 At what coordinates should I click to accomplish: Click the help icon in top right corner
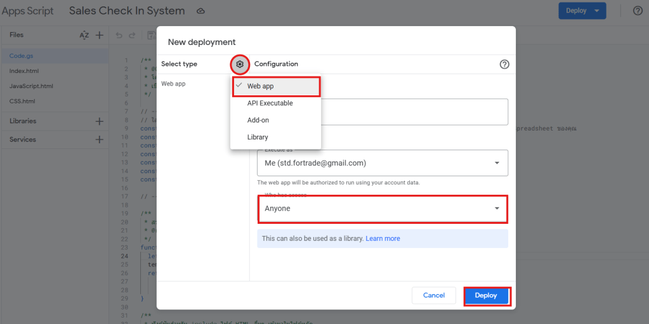[x=638, y=11]
